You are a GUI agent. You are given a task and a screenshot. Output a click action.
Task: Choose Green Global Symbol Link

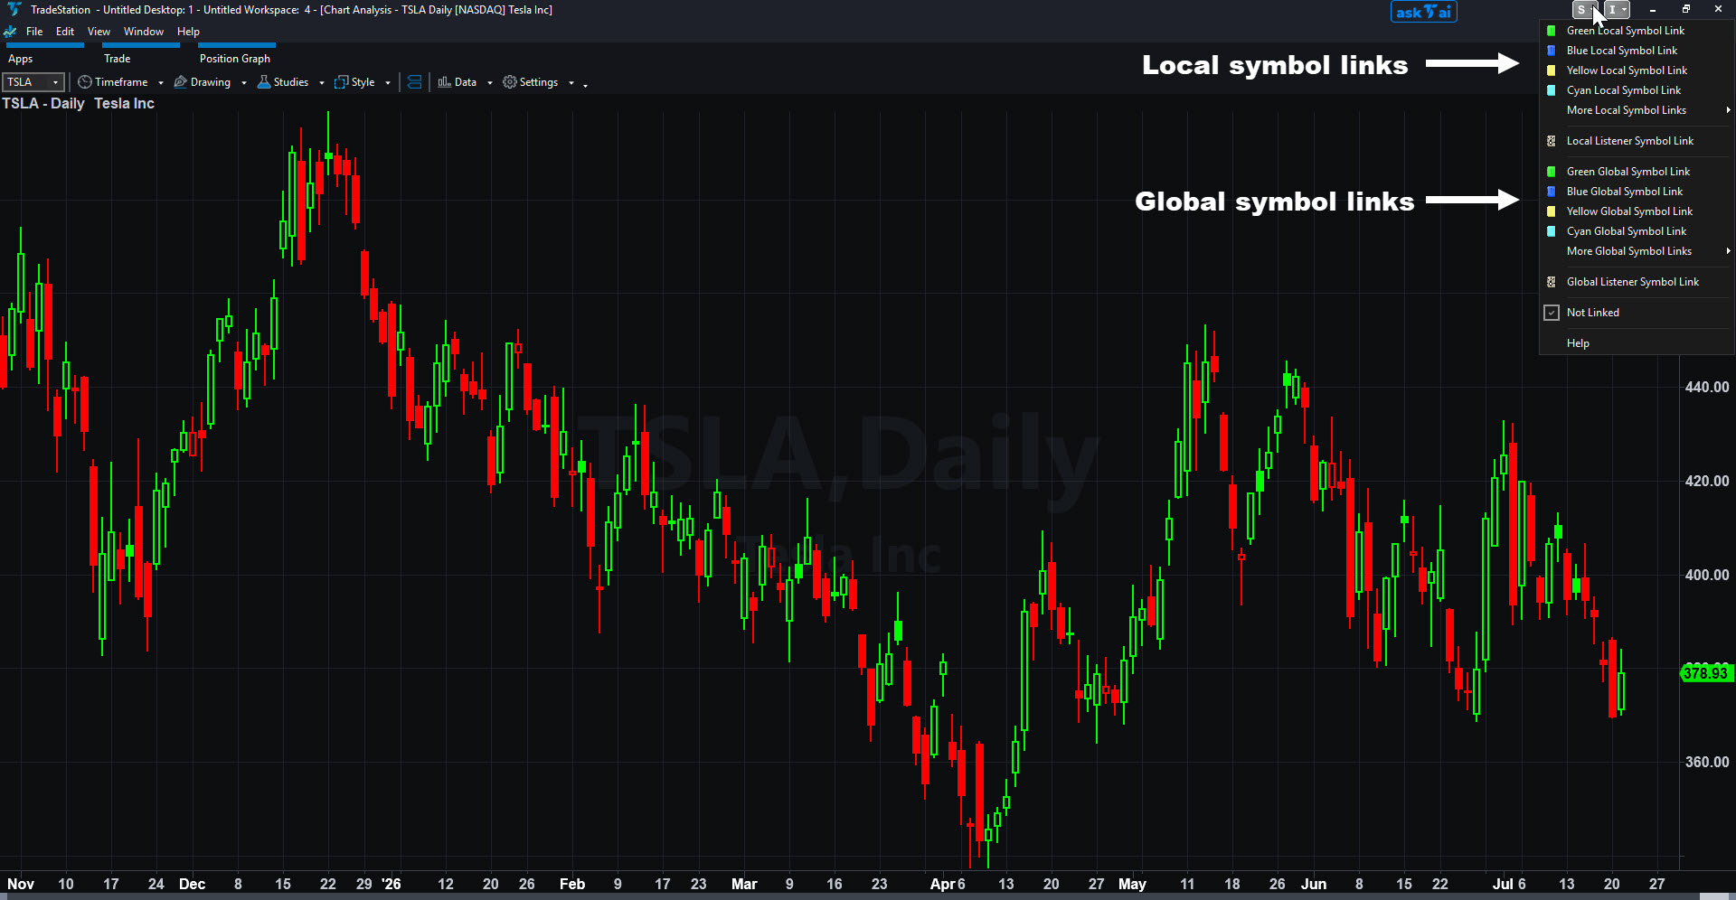(1637, 172)
